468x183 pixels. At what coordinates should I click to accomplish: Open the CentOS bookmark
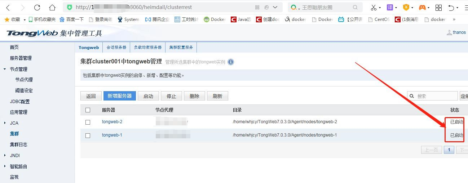(x=379, y=19)
